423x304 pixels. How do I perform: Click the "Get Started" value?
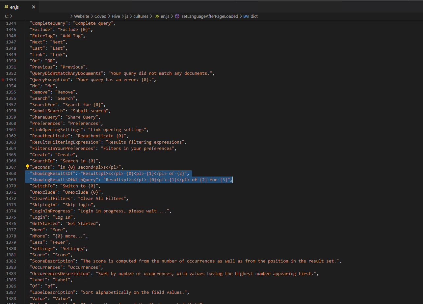point(82,224)
